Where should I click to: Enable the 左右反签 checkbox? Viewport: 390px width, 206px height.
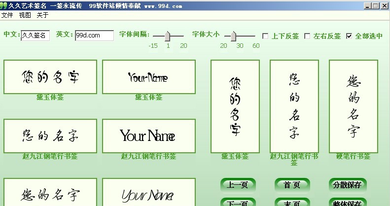308,36
